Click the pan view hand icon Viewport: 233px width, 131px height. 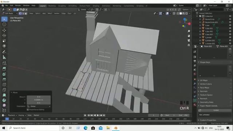tap(189, 36)
